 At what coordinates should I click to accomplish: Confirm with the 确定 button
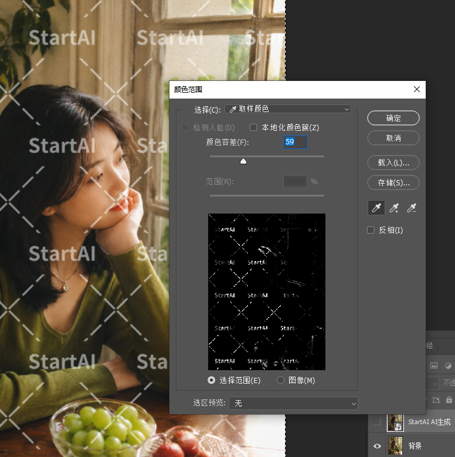[x=393, y=118]
